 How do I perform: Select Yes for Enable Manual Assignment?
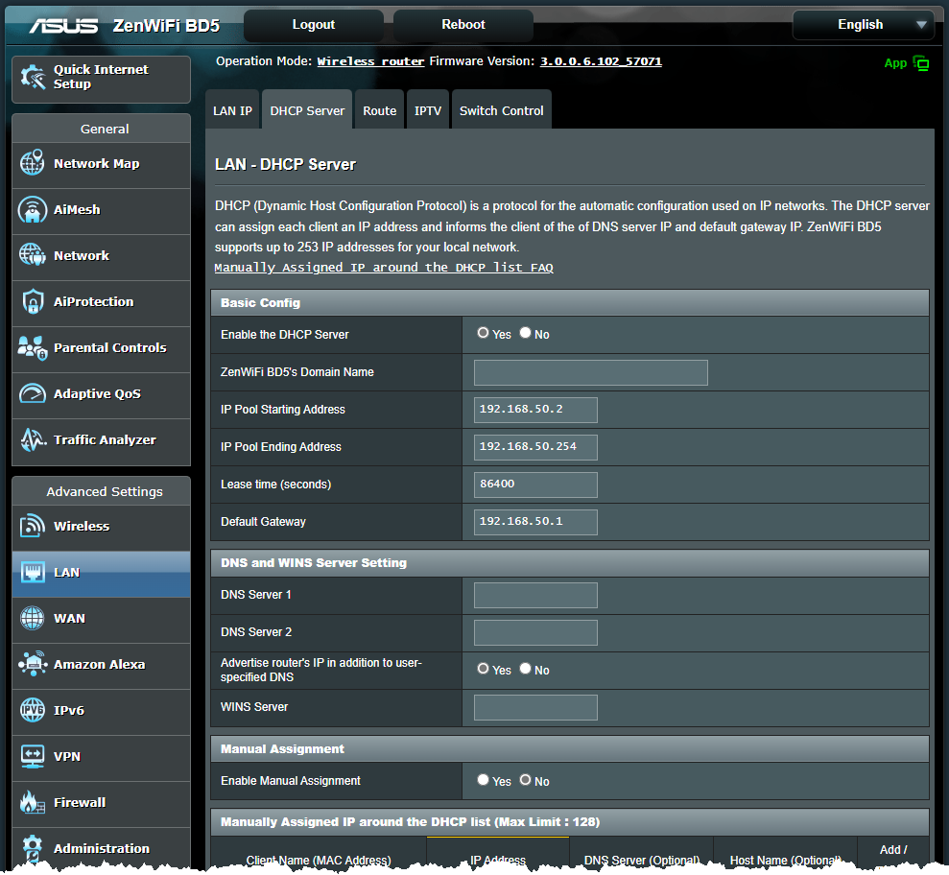point(483,780)
